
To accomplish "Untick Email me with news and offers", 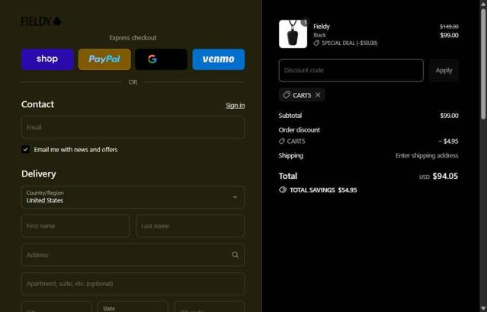I will (x=25, y=149).
